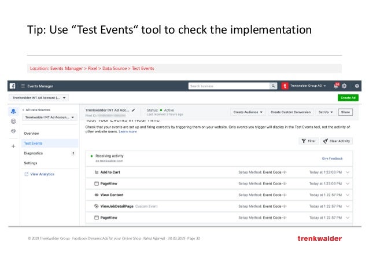Screen dimensions: 369x261
Task: Open the Trenkwalder INT Ad Account top dropdown
Action: tap(39, 98)
